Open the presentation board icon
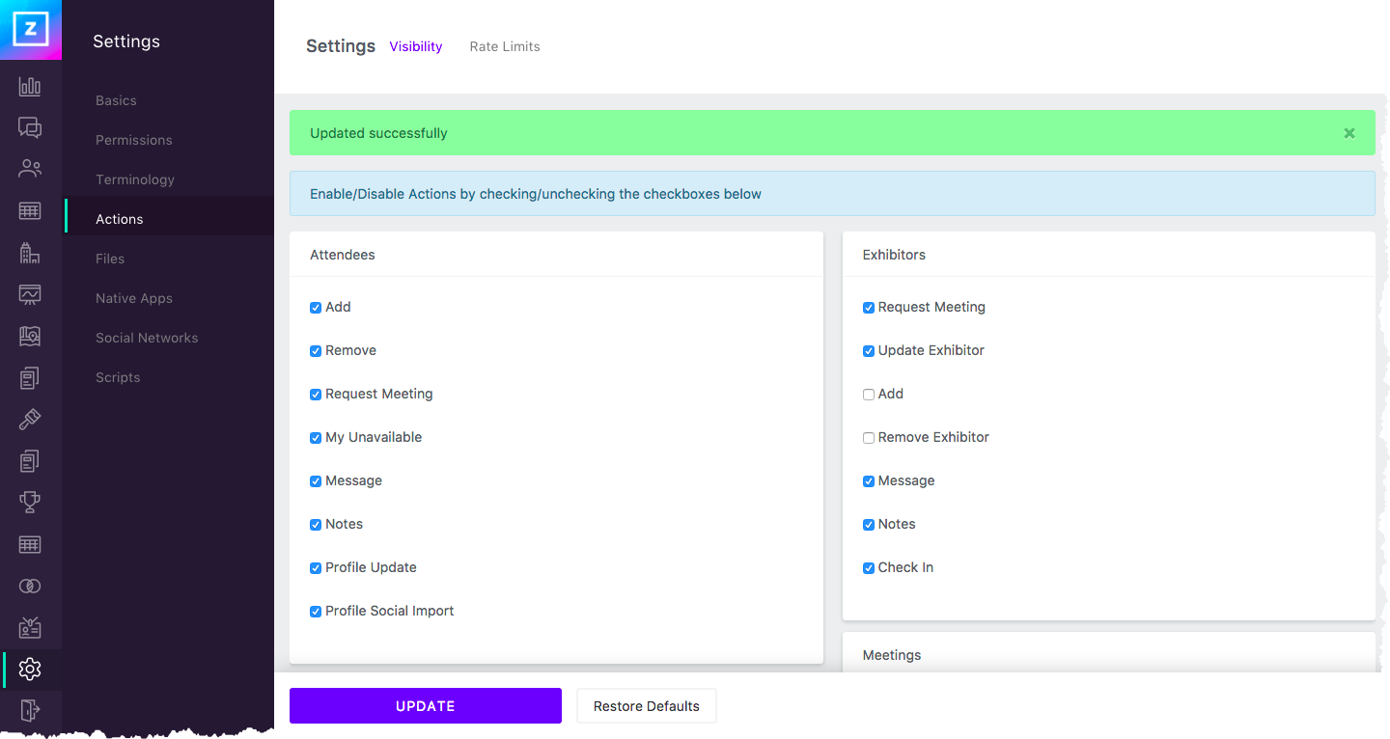Screen dimensions: 1390x739 [30, 294]
